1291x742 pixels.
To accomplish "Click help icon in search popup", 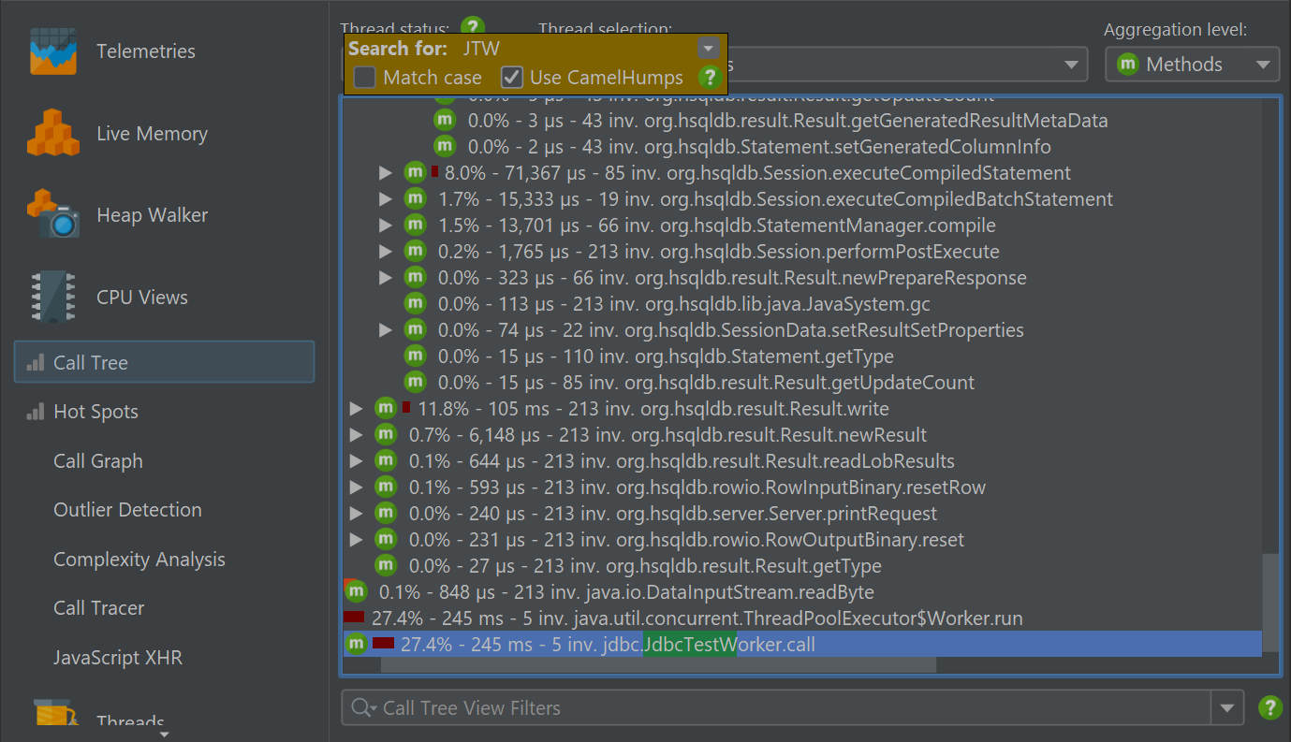I will [708, 77].
